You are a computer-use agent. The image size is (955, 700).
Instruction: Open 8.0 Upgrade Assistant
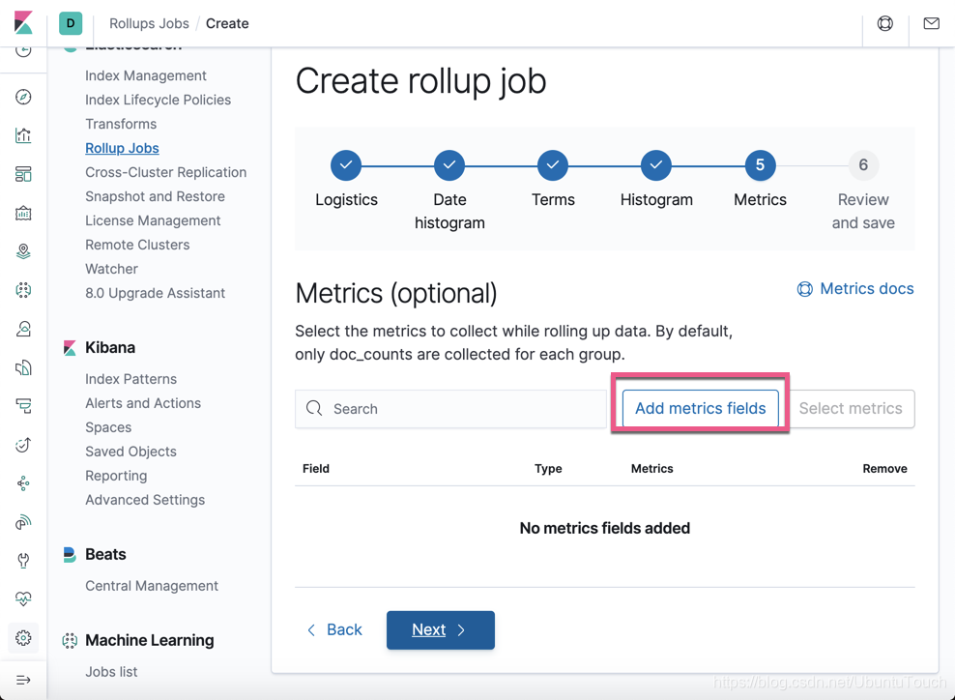155,293
